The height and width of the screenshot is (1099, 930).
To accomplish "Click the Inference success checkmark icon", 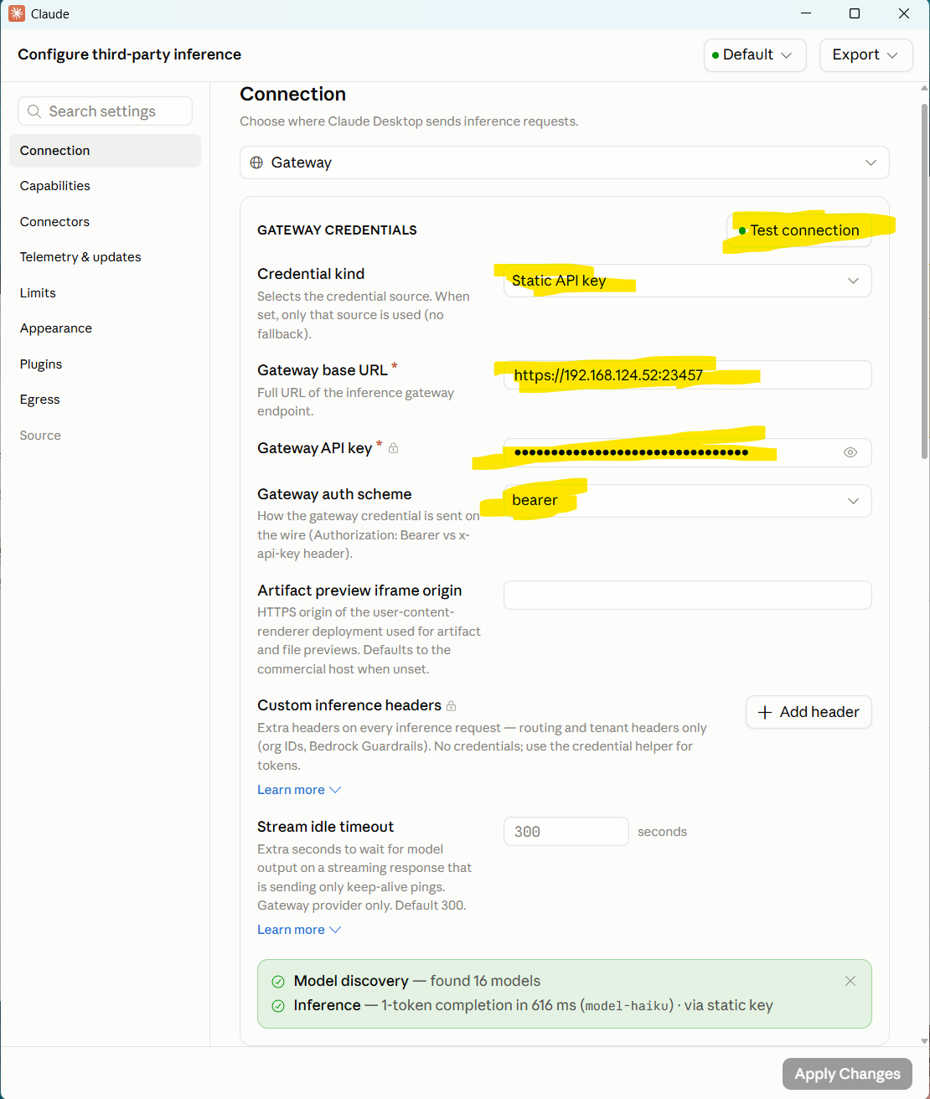I will (x=278, y=1006).
